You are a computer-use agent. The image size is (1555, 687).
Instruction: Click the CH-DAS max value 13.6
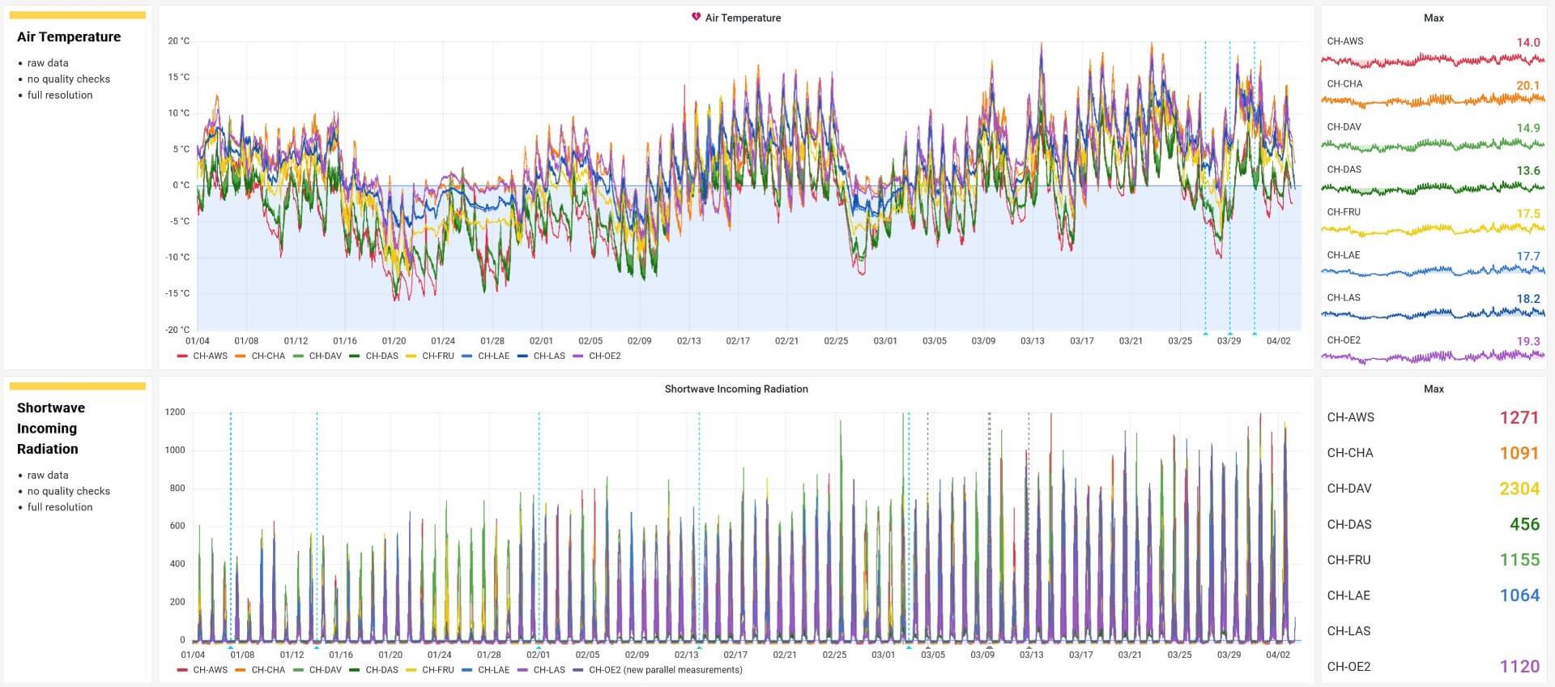tap(1527, 171)
